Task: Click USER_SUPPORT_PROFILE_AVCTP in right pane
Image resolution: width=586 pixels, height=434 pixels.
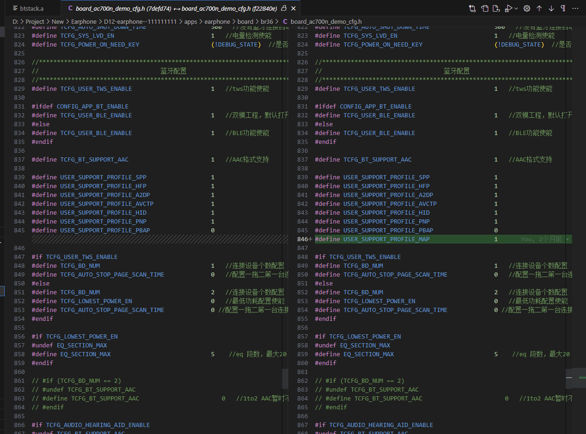Action: click(x=390, y=203)
